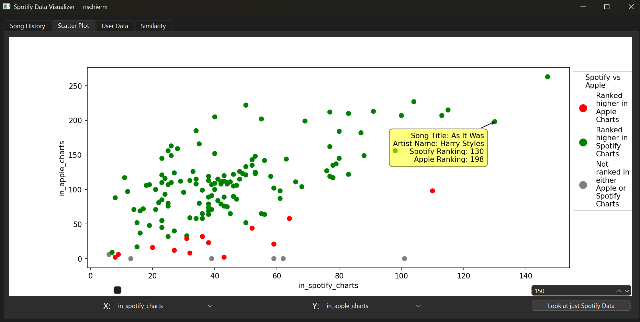This screenshot has width=640, height=322.
Task: Decrease the 150 spinbox value with down arrow
Action: click(x=627, y=291)
